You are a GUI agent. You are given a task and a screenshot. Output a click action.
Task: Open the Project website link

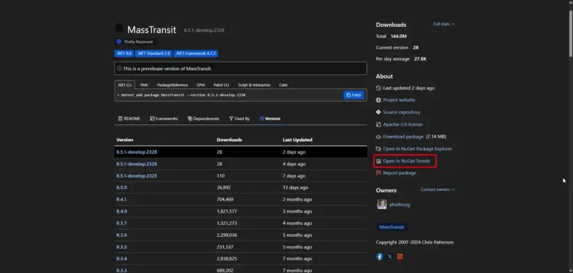[x=398, y=100]
